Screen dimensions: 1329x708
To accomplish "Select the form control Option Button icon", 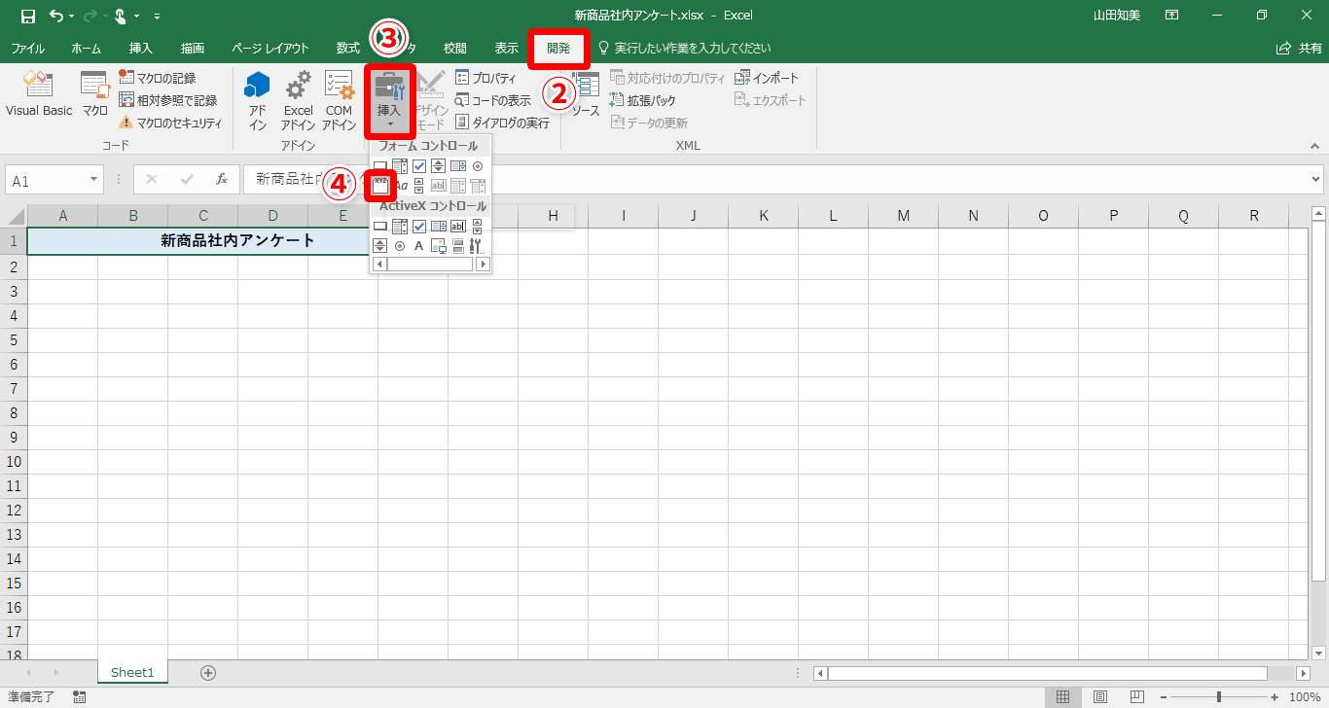I will (x=478, y=166).
